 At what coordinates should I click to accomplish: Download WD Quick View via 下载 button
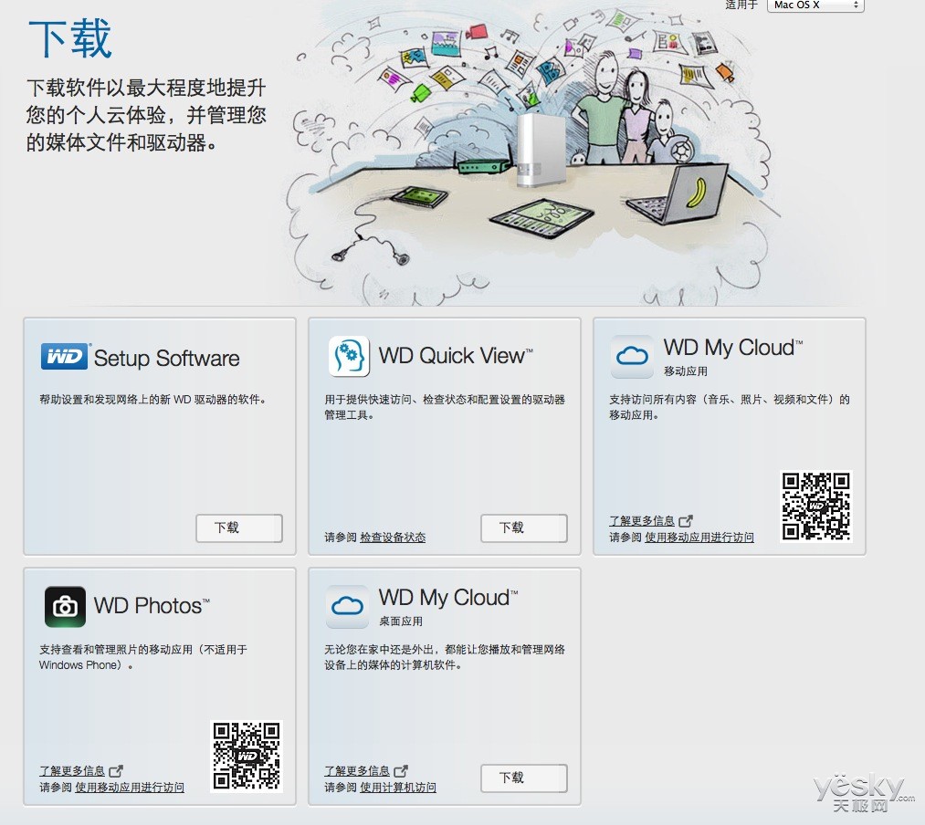tap(524, 527)
